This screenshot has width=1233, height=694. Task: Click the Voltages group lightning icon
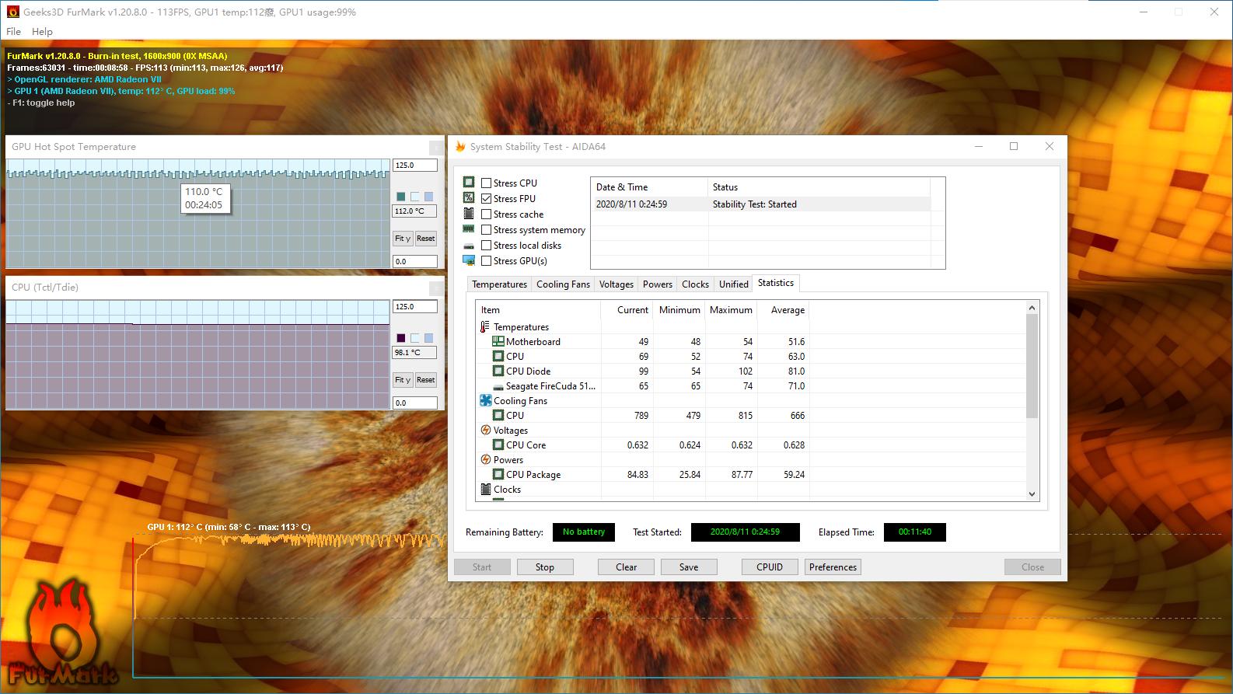click(x=485, y=430)
